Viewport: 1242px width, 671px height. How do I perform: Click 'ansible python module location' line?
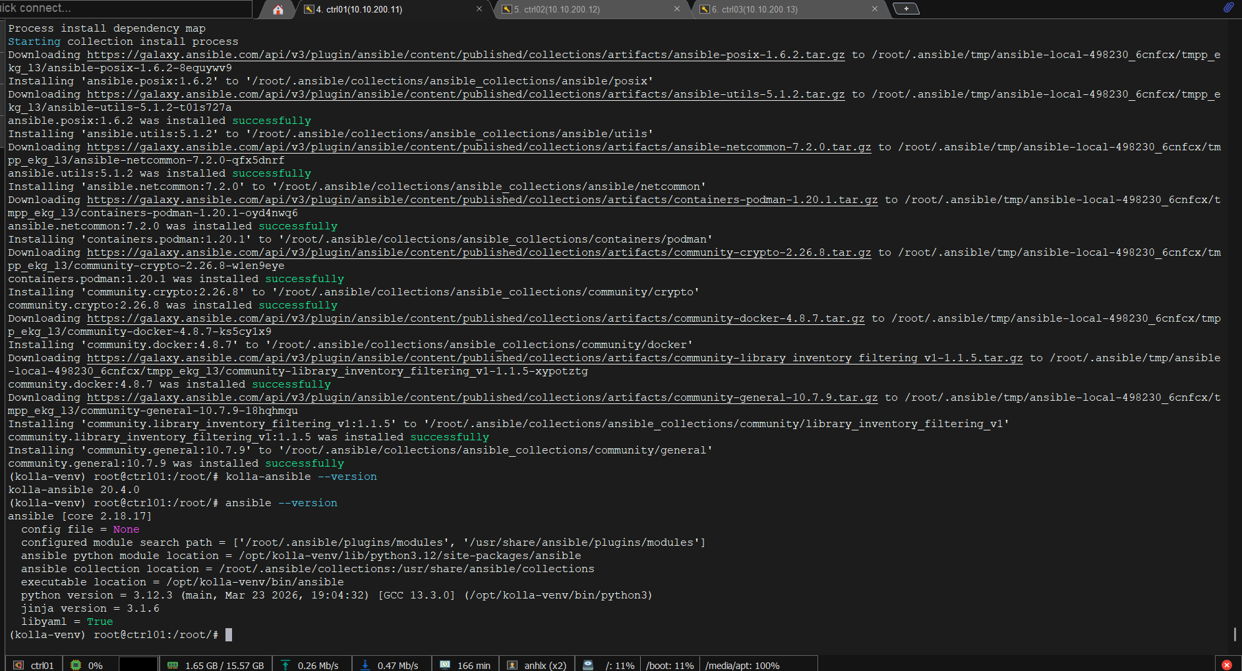pos(301,556)
